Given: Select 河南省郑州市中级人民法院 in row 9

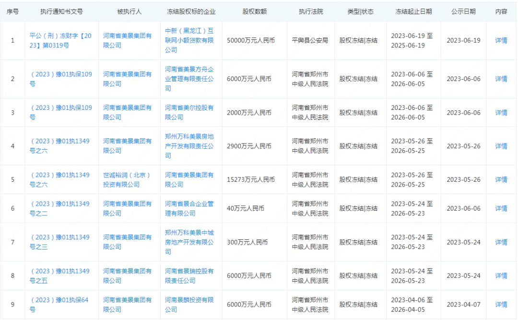Looking at the screenshot, I should 310,305.
